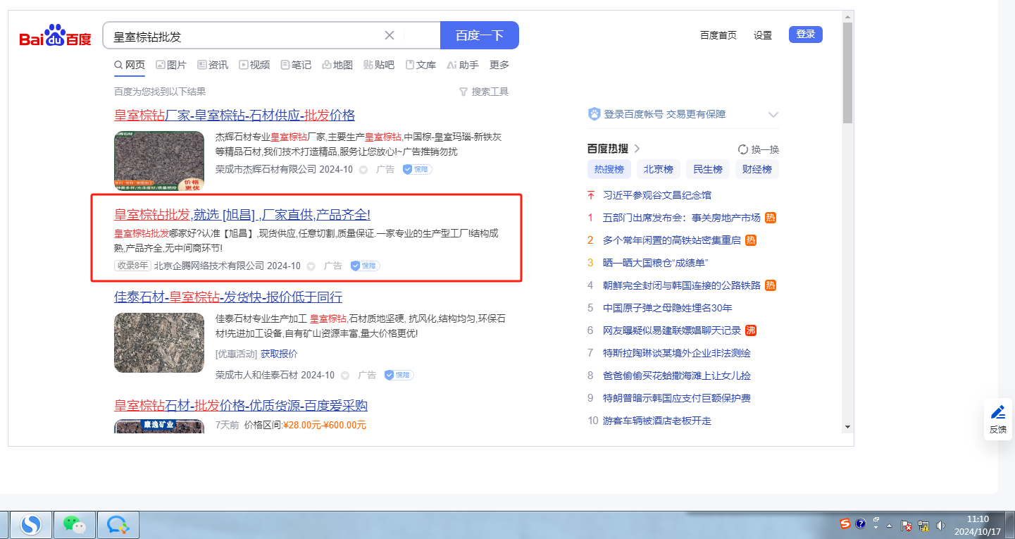
Task: Click the 登录 login button
Action: tap(805, 35)
